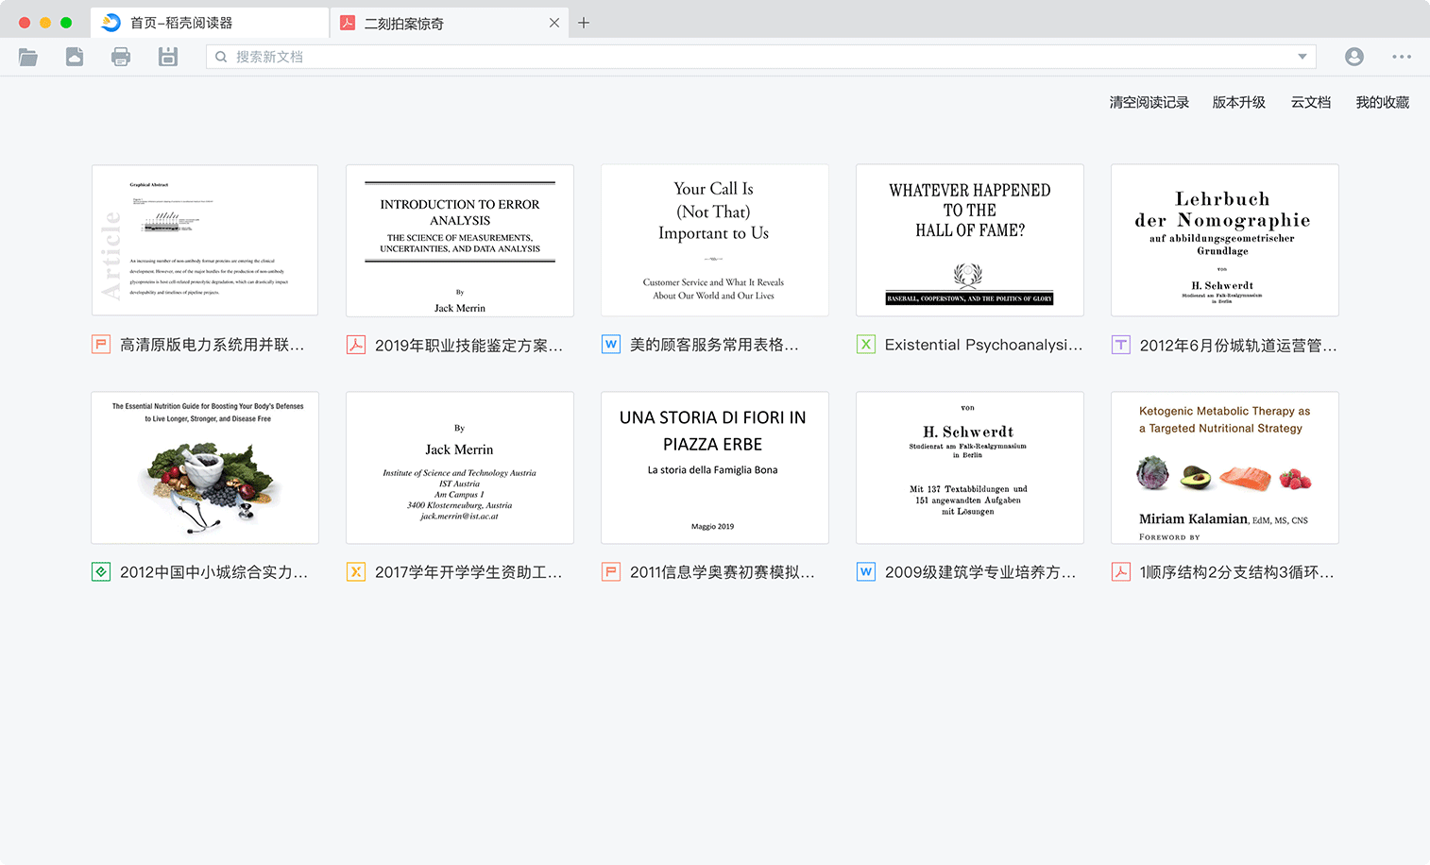Click the new document icon
The width and height of the screenshot is (1430, 865).
tap(75, 57)
